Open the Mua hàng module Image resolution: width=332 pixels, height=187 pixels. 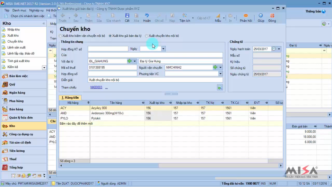[x=24, y=101]
